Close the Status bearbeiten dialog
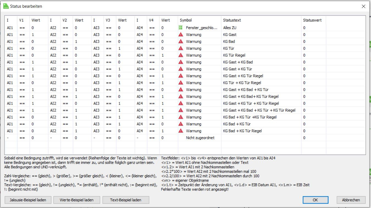 click(363, 6)
